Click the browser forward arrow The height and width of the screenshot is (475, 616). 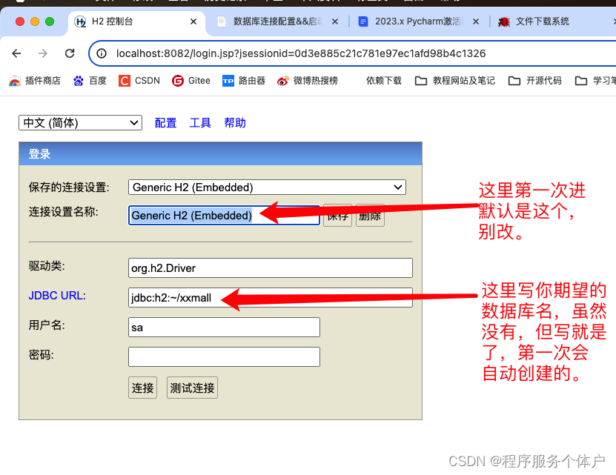point(43,53)
